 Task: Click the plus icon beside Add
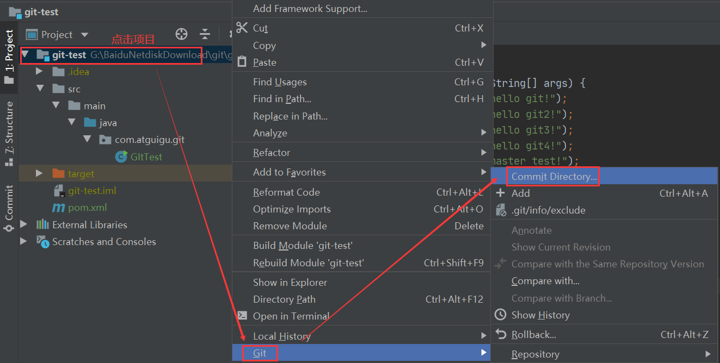[501, 193]
